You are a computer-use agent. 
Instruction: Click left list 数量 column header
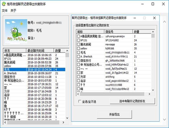[59, 50]
